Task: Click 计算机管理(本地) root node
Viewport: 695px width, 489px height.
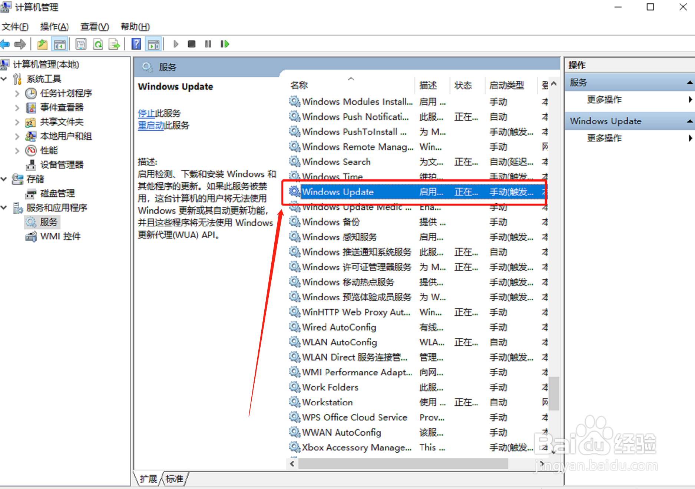Action: pyautogui.click(x=46, y=64)
